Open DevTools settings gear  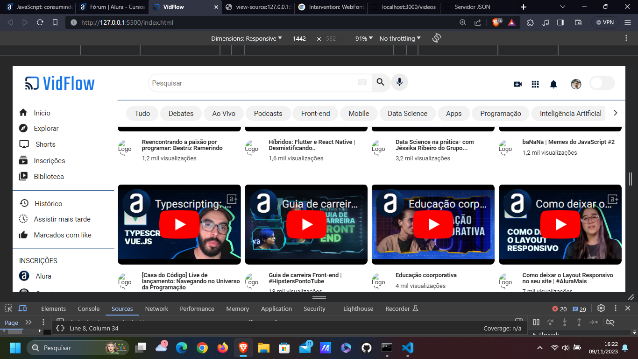pyautogui.click(x=601, y=309)
